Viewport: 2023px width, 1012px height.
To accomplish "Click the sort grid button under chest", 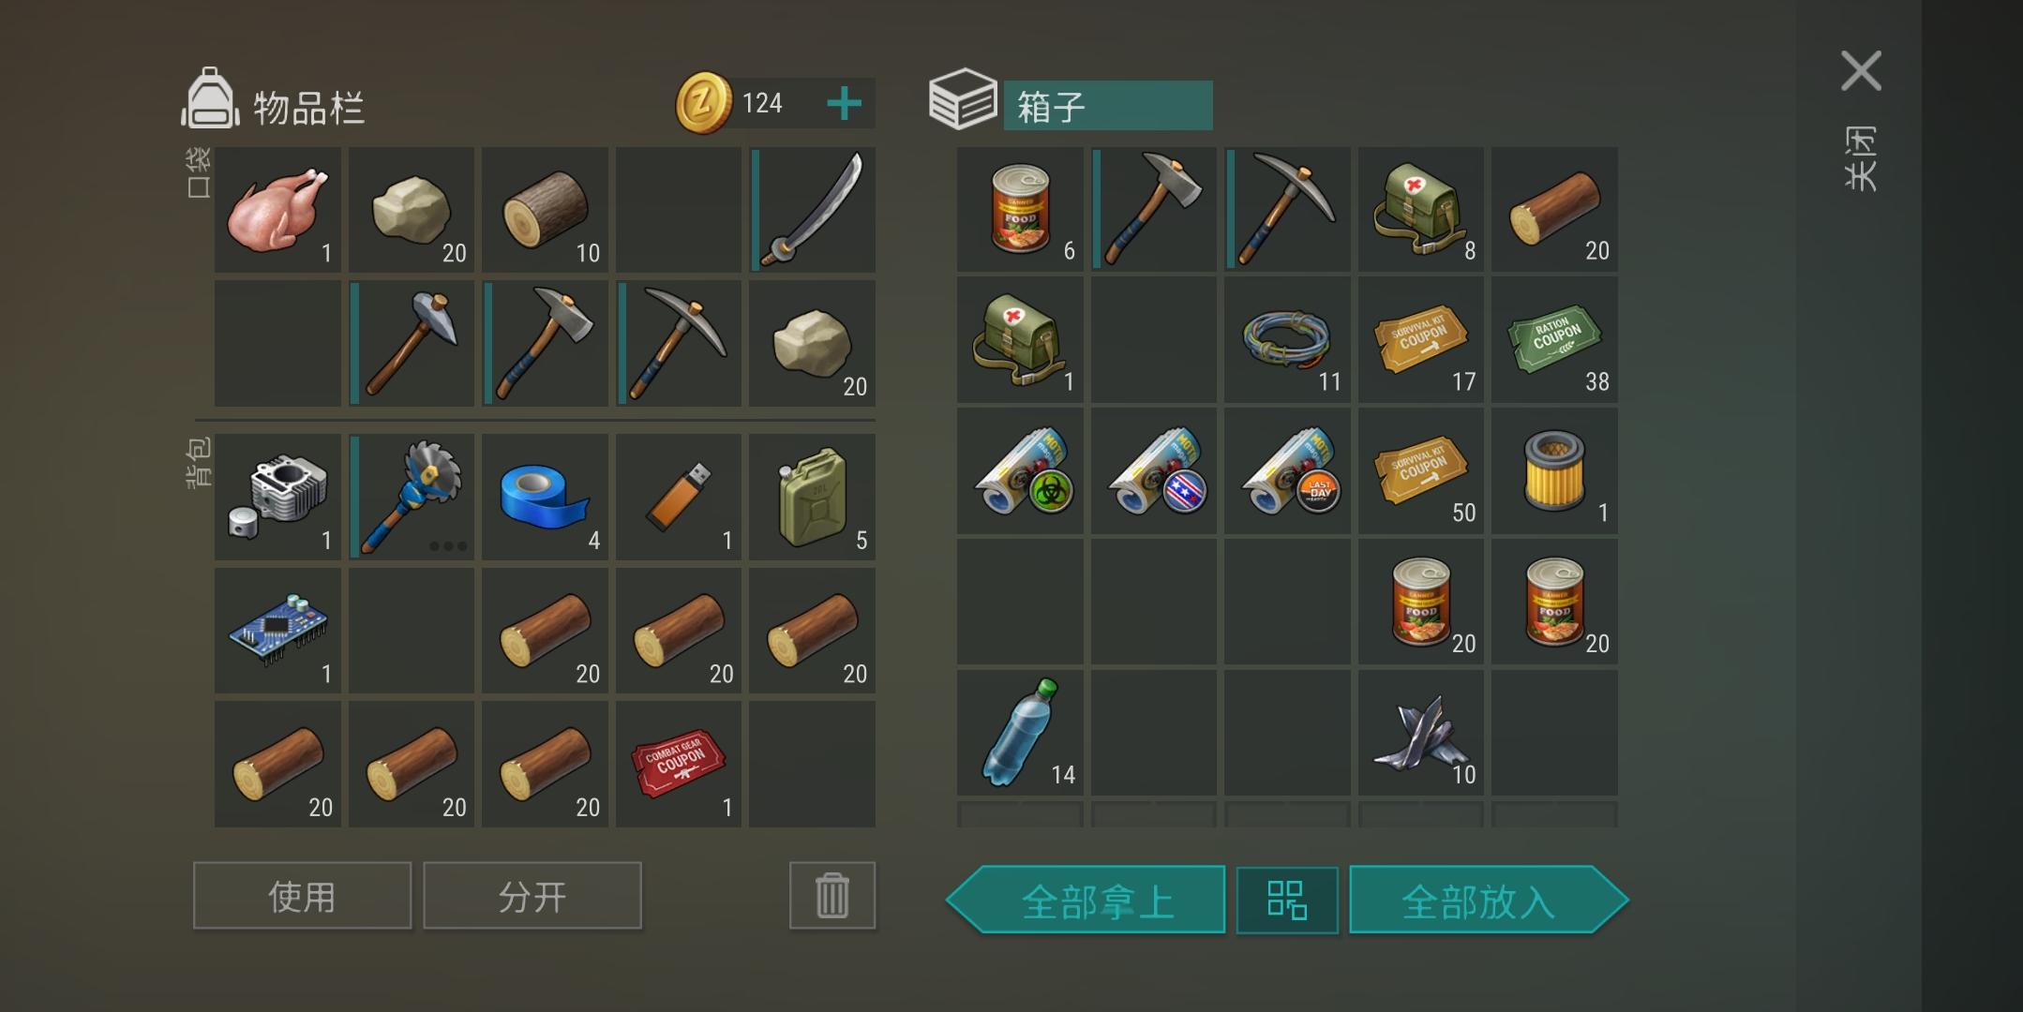I will 1287,900.
